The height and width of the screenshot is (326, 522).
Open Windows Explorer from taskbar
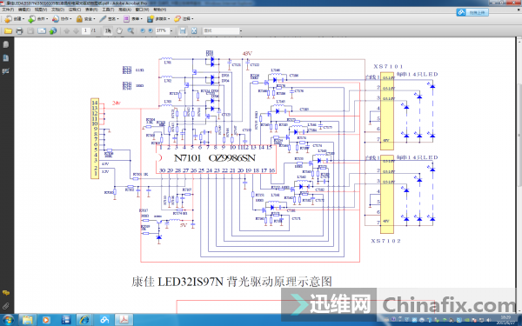click(x=27, y=320)
